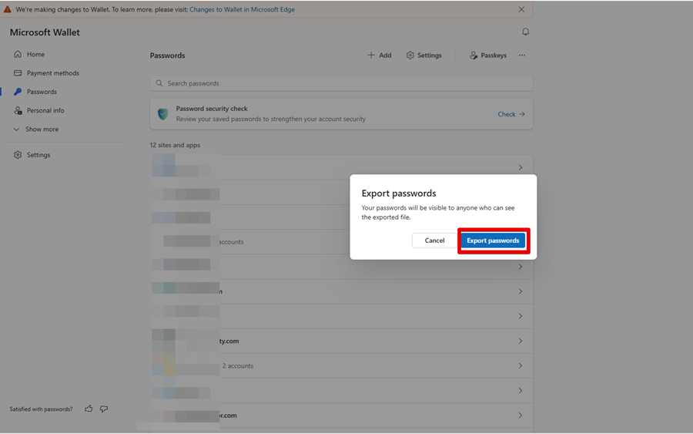Start the password security Check

(x=511, y=114)
